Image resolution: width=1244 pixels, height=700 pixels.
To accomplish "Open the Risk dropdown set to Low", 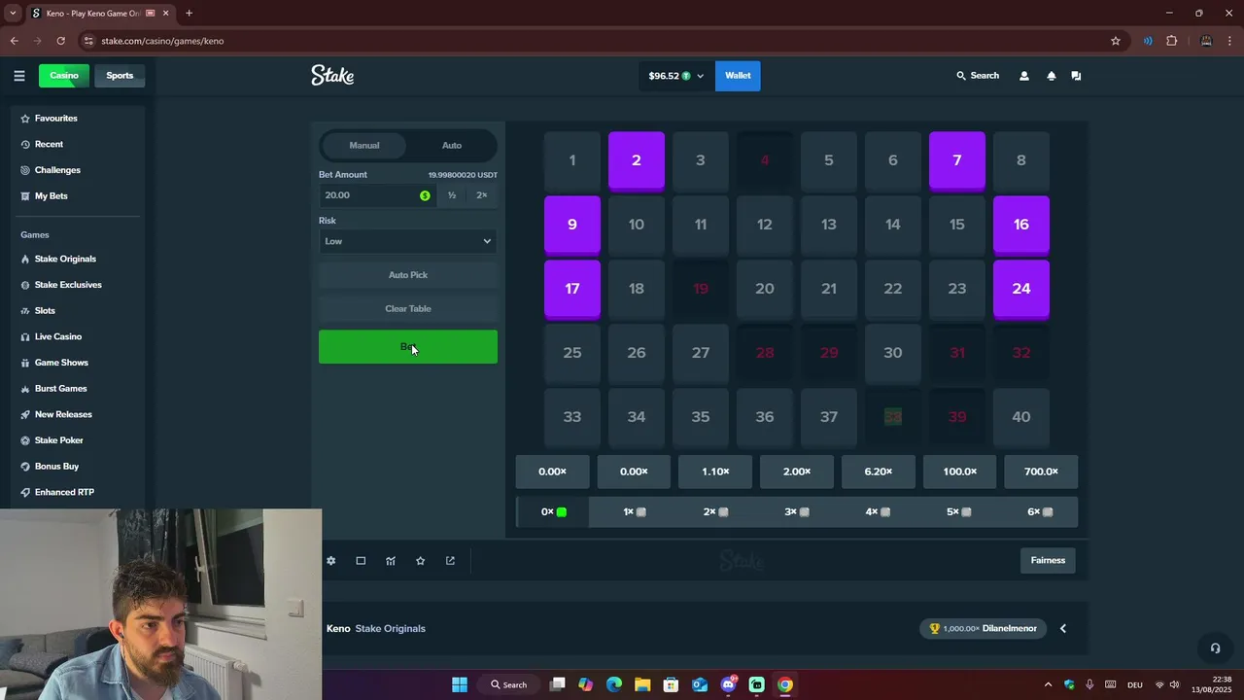I will [x=408, y=241].
